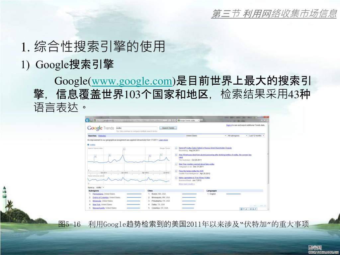This screenshot has width=340, height=255.
Task: Click the browser back arrow button
Action: pos(87,120)
